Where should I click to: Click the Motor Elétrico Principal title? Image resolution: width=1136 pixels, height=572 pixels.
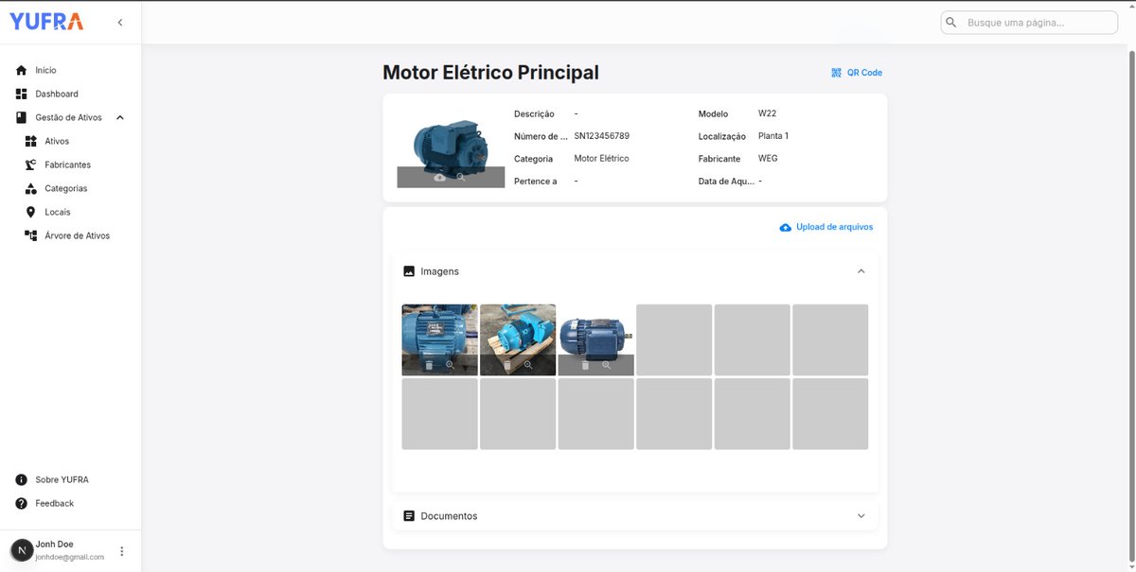490,73
